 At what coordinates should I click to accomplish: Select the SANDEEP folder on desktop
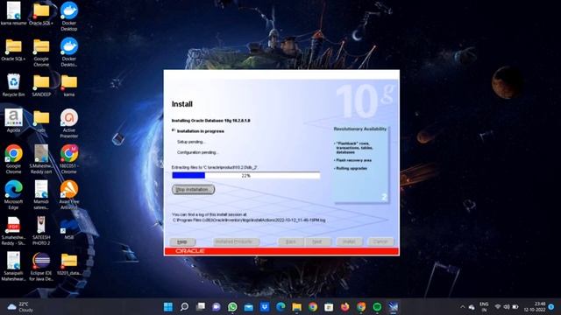[41, 85]
